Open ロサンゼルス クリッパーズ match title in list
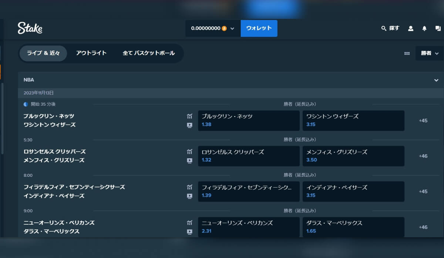 coord(55,152)
